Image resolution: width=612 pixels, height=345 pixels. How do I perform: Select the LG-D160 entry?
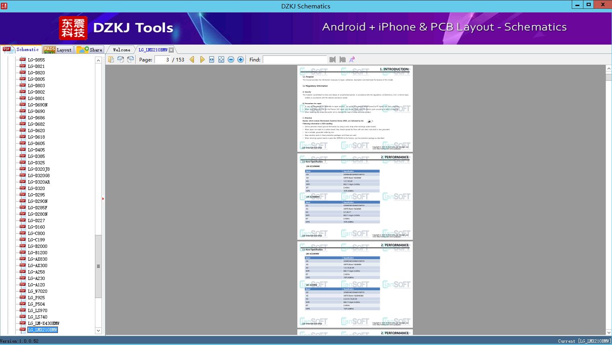[x=36, y=227]
